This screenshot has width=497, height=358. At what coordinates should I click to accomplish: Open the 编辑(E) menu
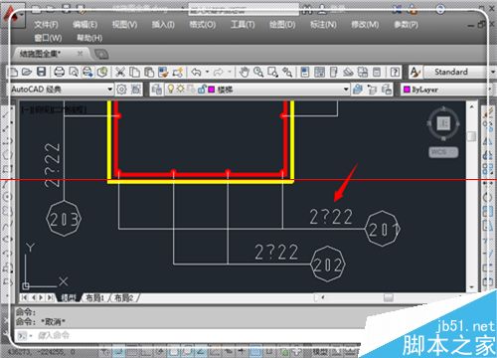[x=85, y=25]
